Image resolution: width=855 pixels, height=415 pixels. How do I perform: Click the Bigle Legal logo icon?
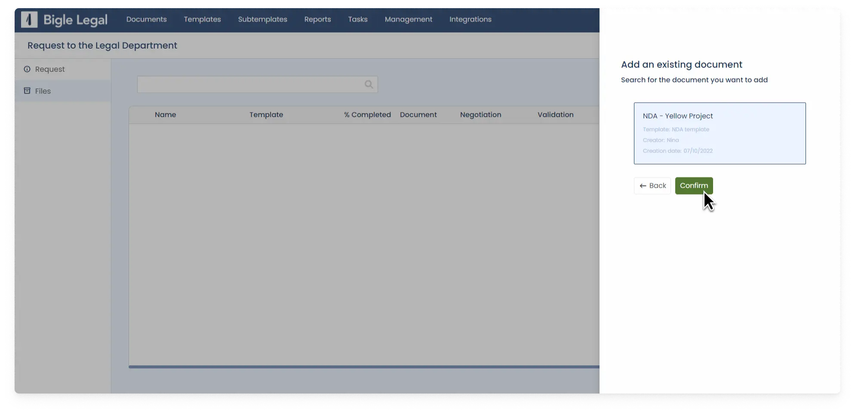pos(29,20)
